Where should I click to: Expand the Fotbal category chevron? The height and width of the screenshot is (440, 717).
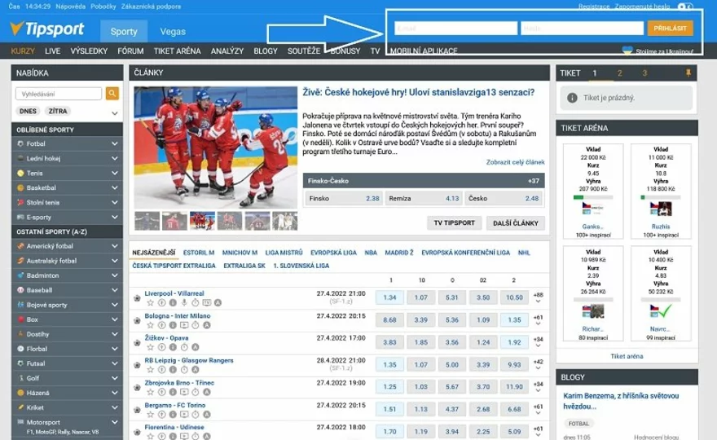[x=114, y=143]
